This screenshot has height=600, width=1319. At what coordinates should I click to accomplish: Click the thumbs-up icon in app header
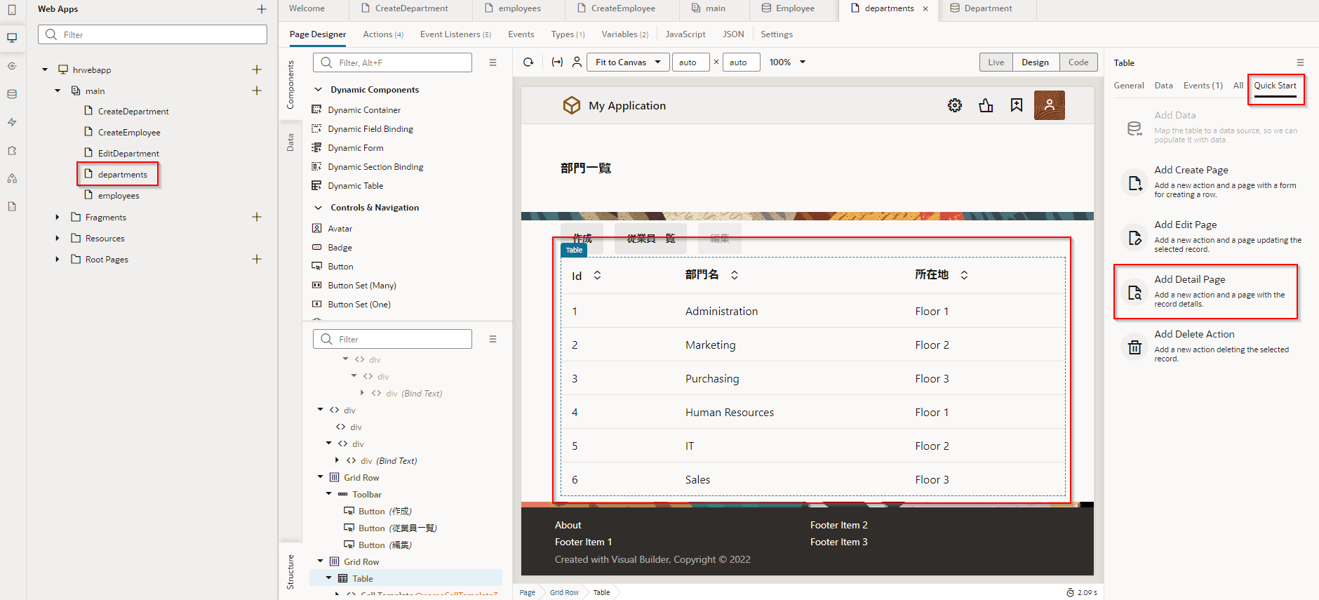(x=986, y=105)
